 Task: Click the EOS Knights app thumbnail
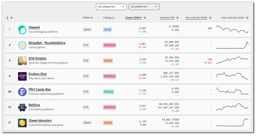pos(22,61)
